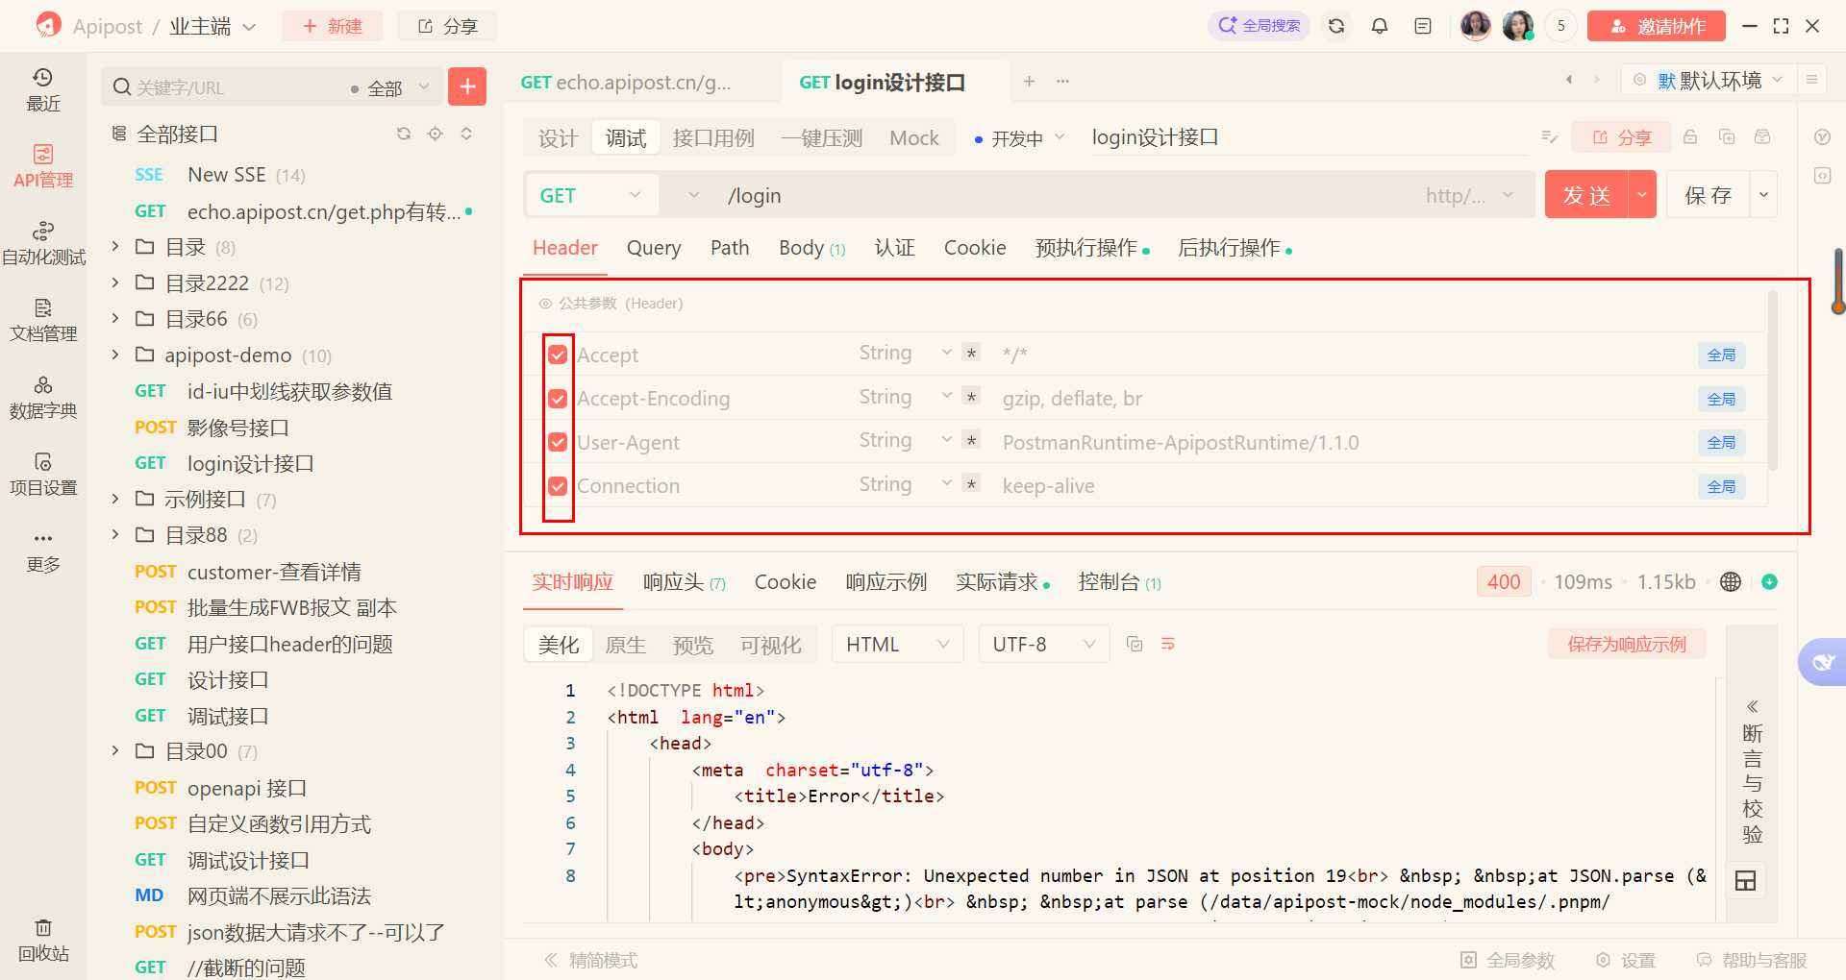The height and width of the screenshot is (980, 1846).
Task: Copy response content icon
Action: click(x=1135, y=644)
